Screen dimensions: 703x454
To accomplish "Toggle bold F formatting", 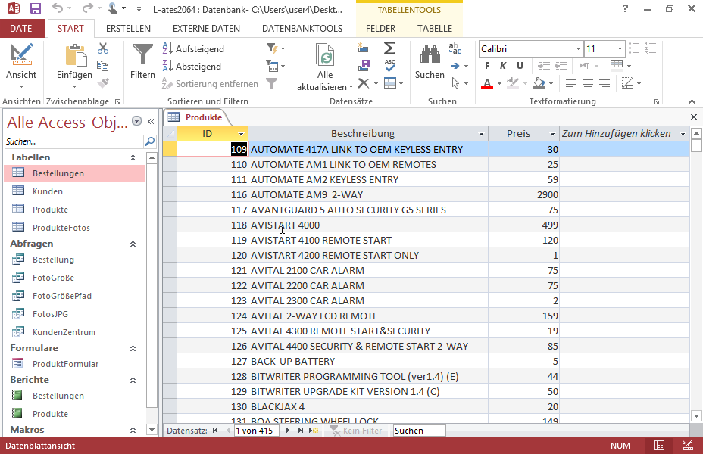I will pyautogui.click(x=487, y=66).
